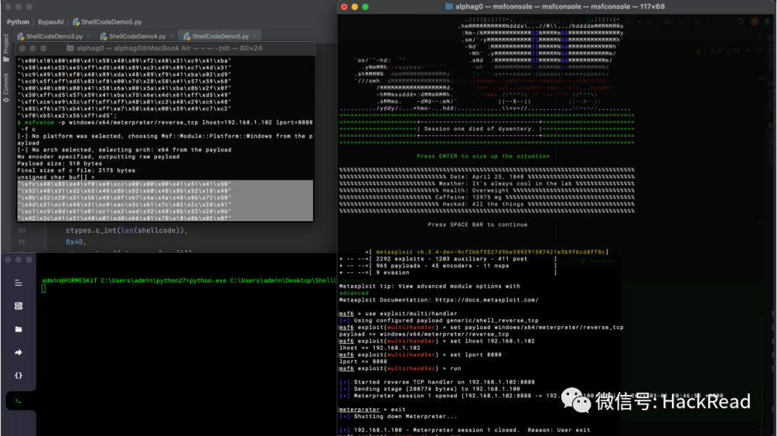Click 'Final size of c file: 2175 bytes' line
Image resolution: width=777 pixels, height=436 pixels.
tap(76, 170)
